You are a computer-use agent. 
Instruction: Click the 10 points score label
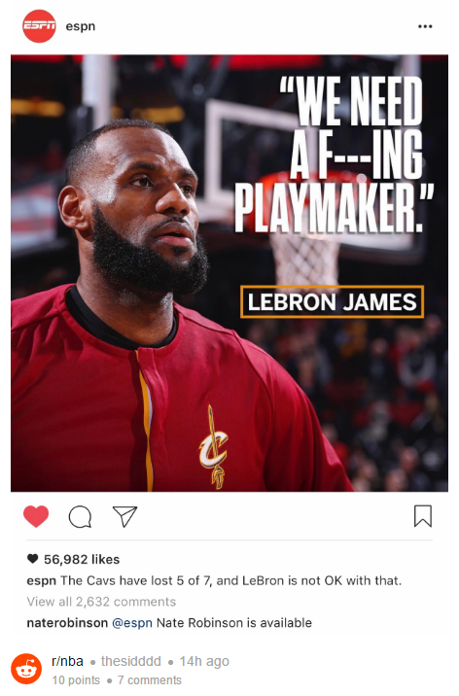point(76,680)
